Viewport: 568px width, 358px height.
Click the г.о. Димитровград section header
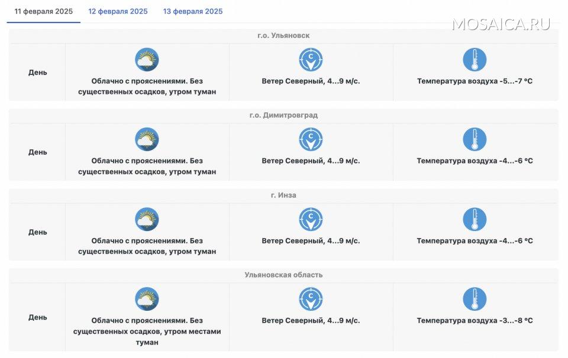coord(283,115)
